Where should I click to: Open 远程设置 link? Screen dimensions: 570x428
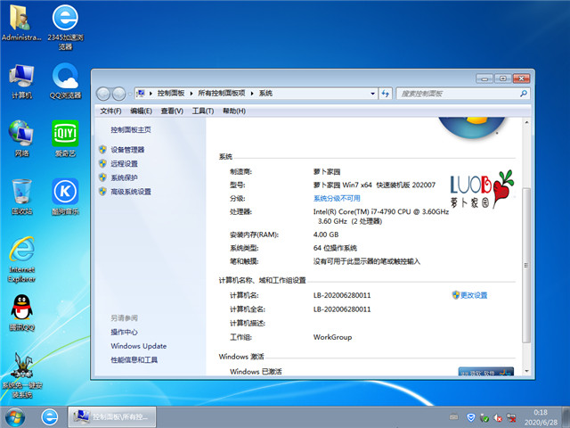click(124, 164)
